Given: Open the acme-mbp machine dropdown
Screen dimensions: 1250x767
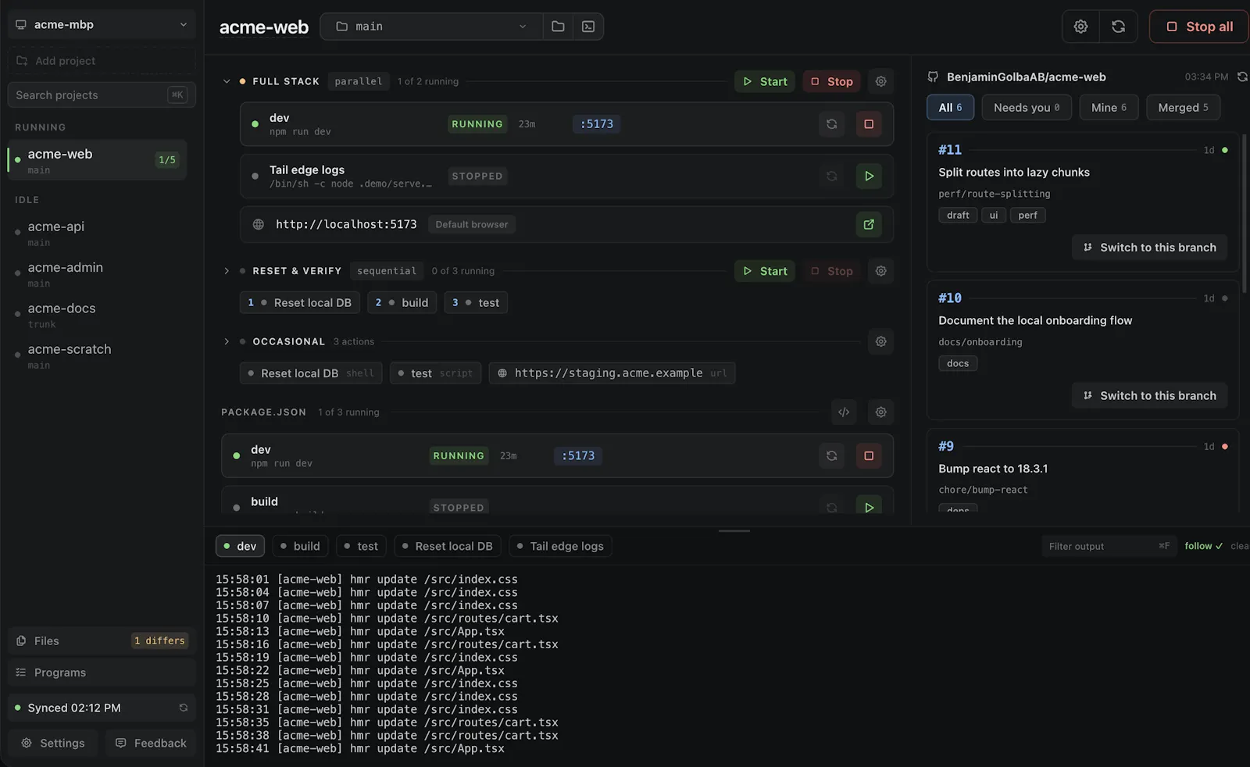Looking at the screenshot, I should tap(102, 24).
